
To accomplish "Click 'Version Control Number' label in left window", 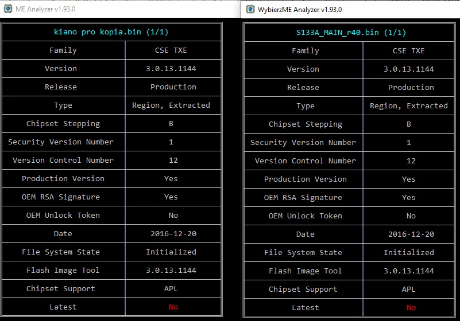I will 63,160.
